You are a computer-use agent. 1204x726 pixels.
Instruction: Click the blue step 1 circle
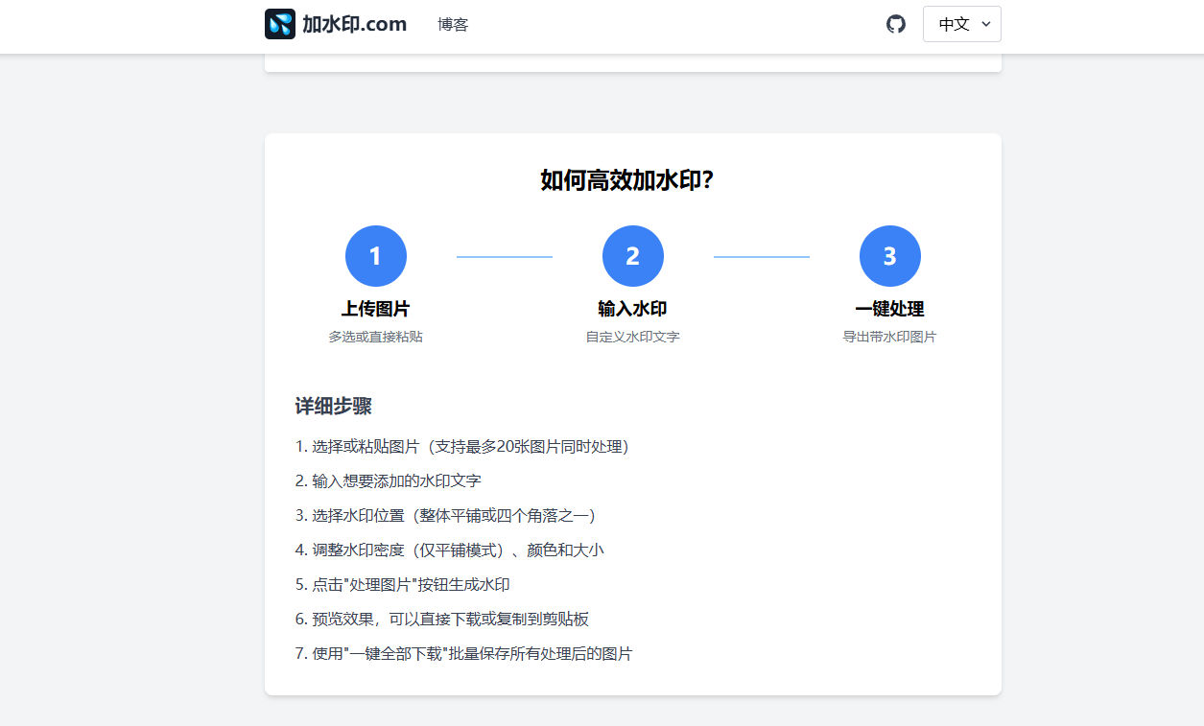(376, 256)
